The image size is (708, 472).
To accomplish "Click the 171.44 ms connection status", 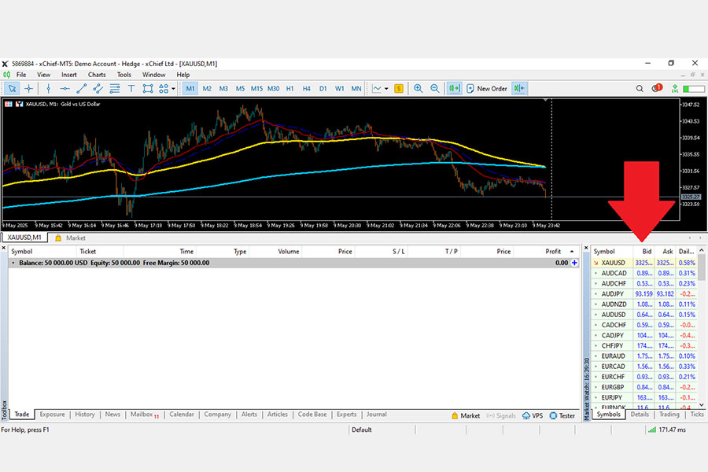I will pos(667,430).
